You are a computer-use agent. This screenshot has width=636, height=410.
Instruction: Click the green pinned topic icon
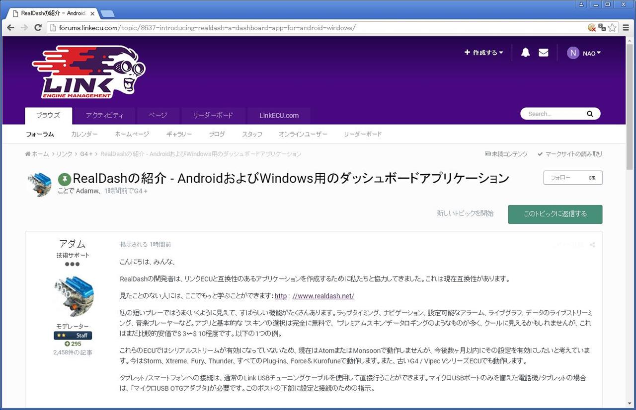click(65, 179)
